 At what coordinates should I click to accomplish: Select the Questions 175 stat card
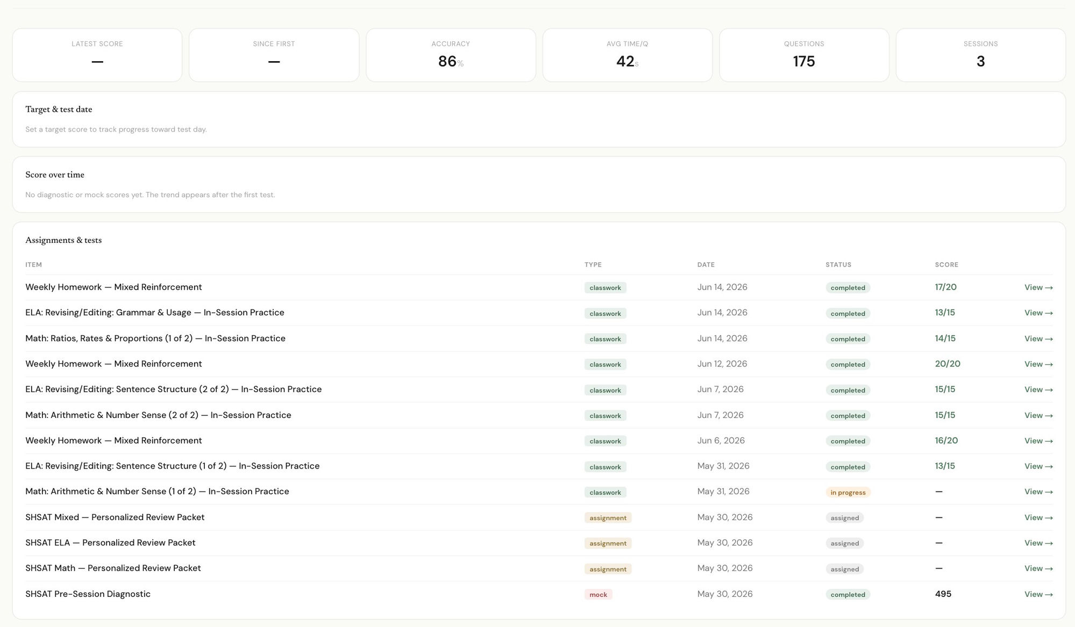tap(804, 55)
